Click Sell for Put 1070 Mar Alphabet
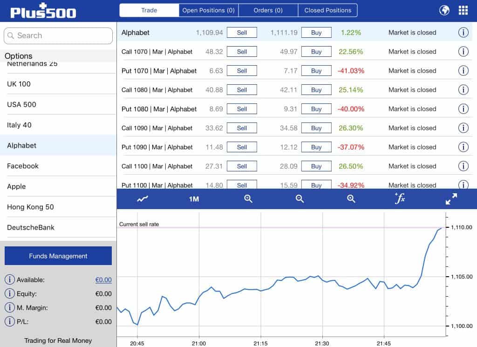Viewport: 477px width, 347px height. click(x=242, y=71)
